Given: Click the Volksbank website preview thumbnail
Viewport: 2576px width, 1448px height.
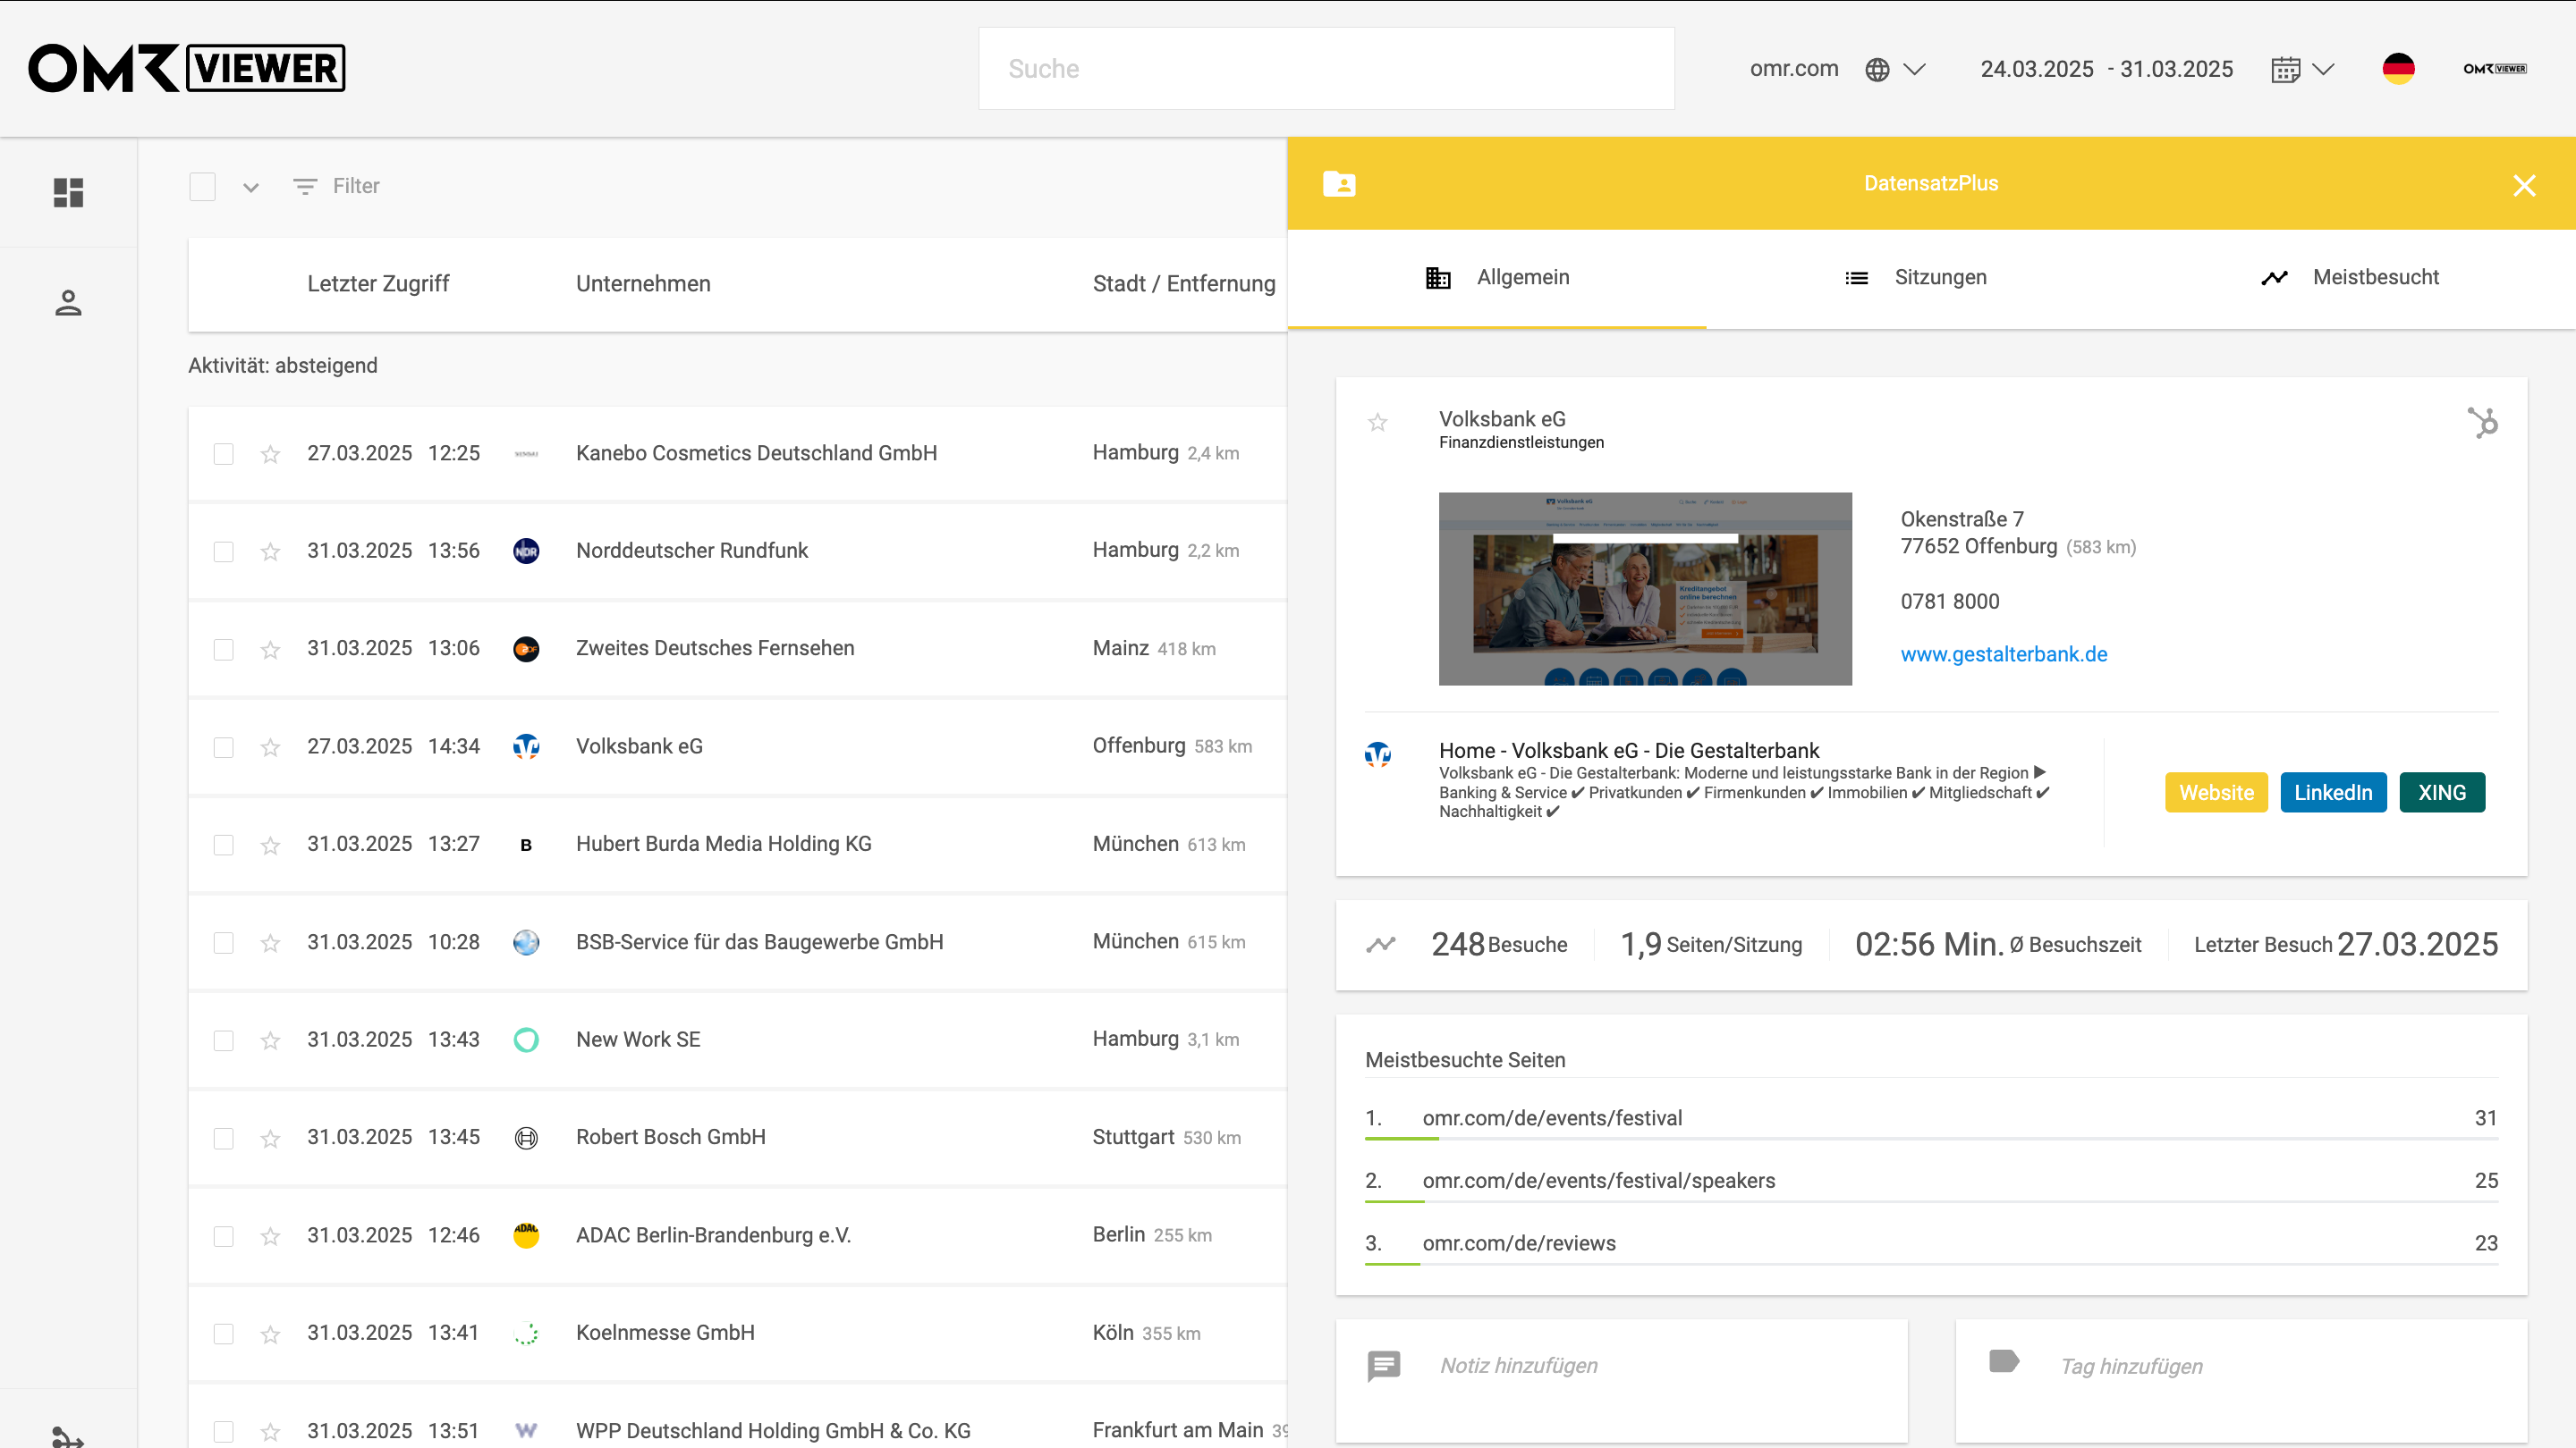Looking at the screenshot, I should tap(1645, 589).
